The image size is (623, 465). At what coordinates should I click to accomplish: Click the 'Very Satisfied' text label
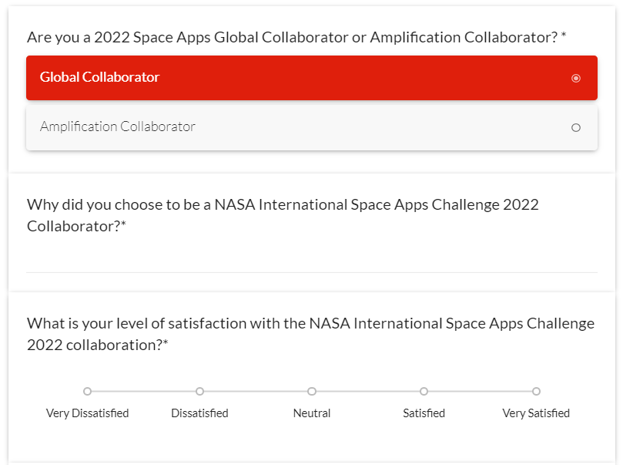(x=536, y=413)
